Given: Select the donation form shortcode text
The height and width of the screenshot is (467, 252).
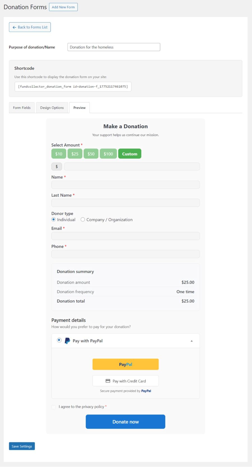Looking at the screenshot, I should [73, 86].
